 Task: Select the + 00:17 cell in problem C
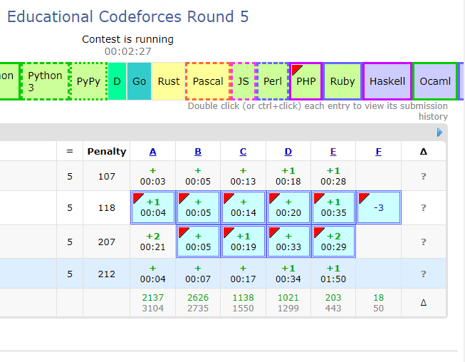(243, 274)
